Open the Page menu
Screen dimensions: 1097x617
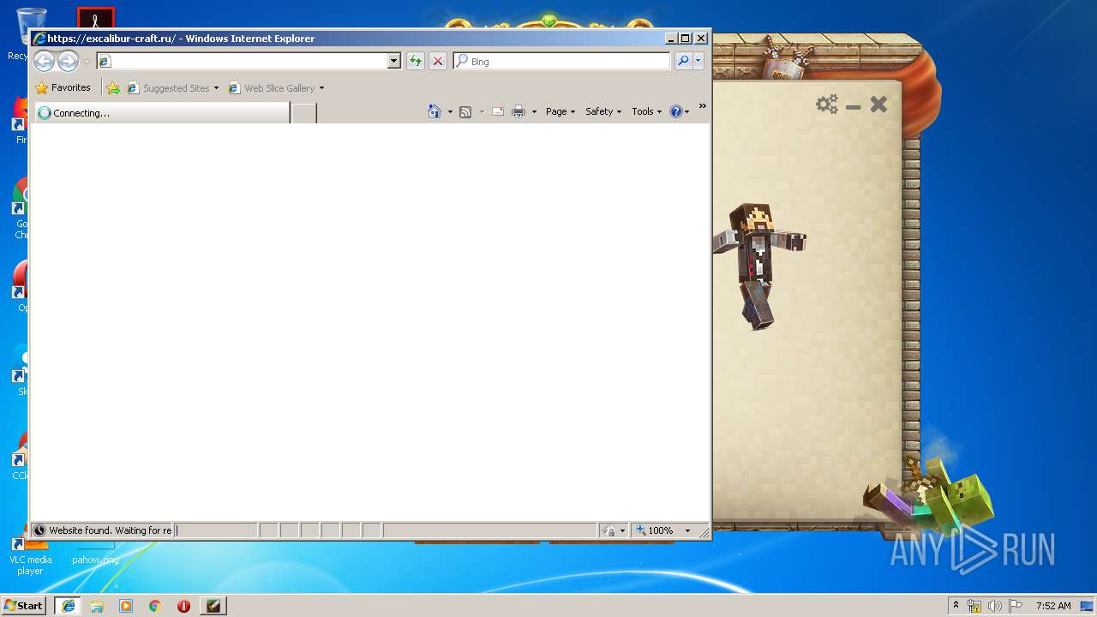point(560,111)
